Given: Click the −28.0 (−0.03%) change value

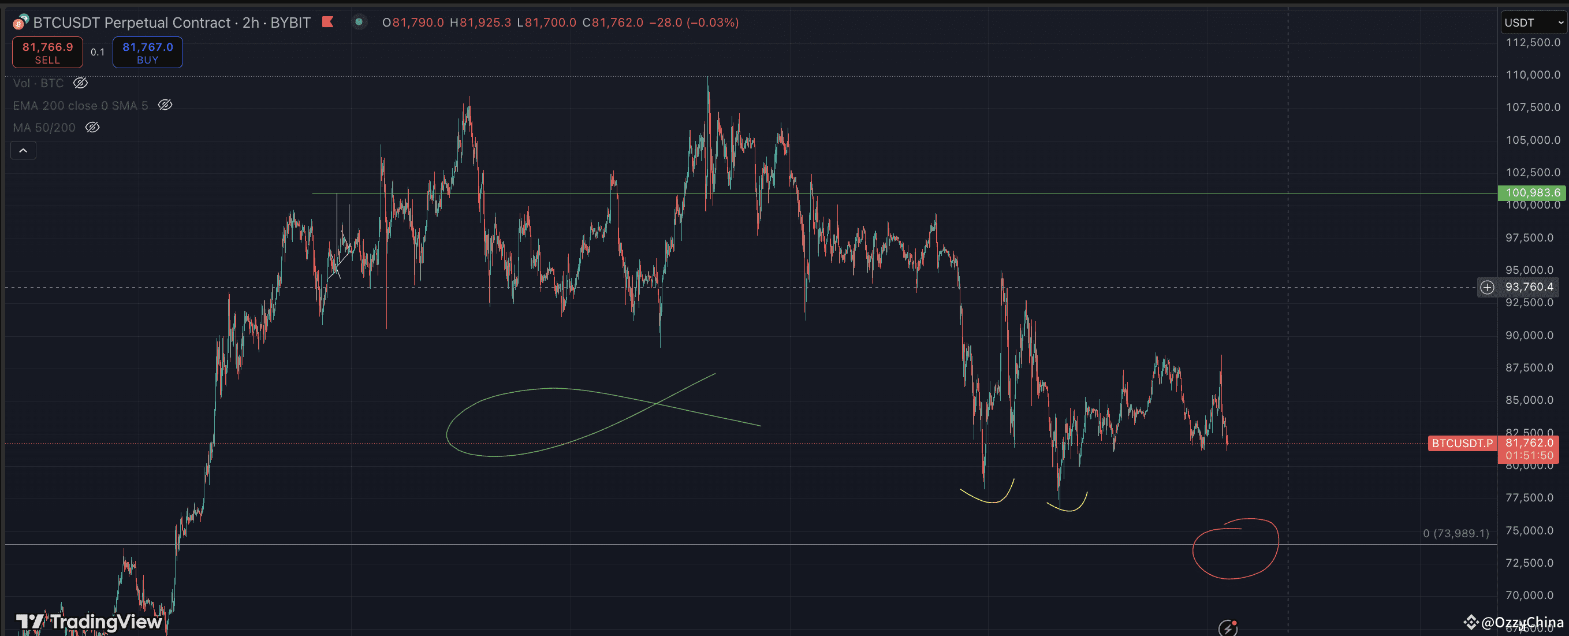Looking at the screenshot, I should 694,23.
